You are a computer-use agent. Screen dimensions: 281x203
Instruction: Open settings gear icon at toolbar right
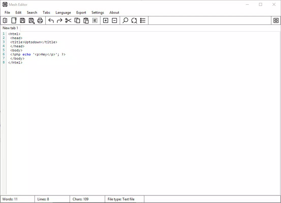276,21
